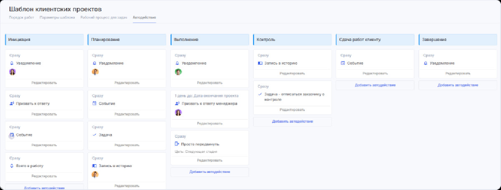This screenshot has height=190, width=501.
Task: Click the Запись в историю icon in Контроль
Action: 260,63
